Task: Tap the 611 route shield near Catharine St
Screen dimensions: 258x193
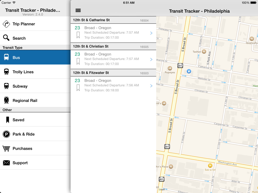Action: coord(180,65)
